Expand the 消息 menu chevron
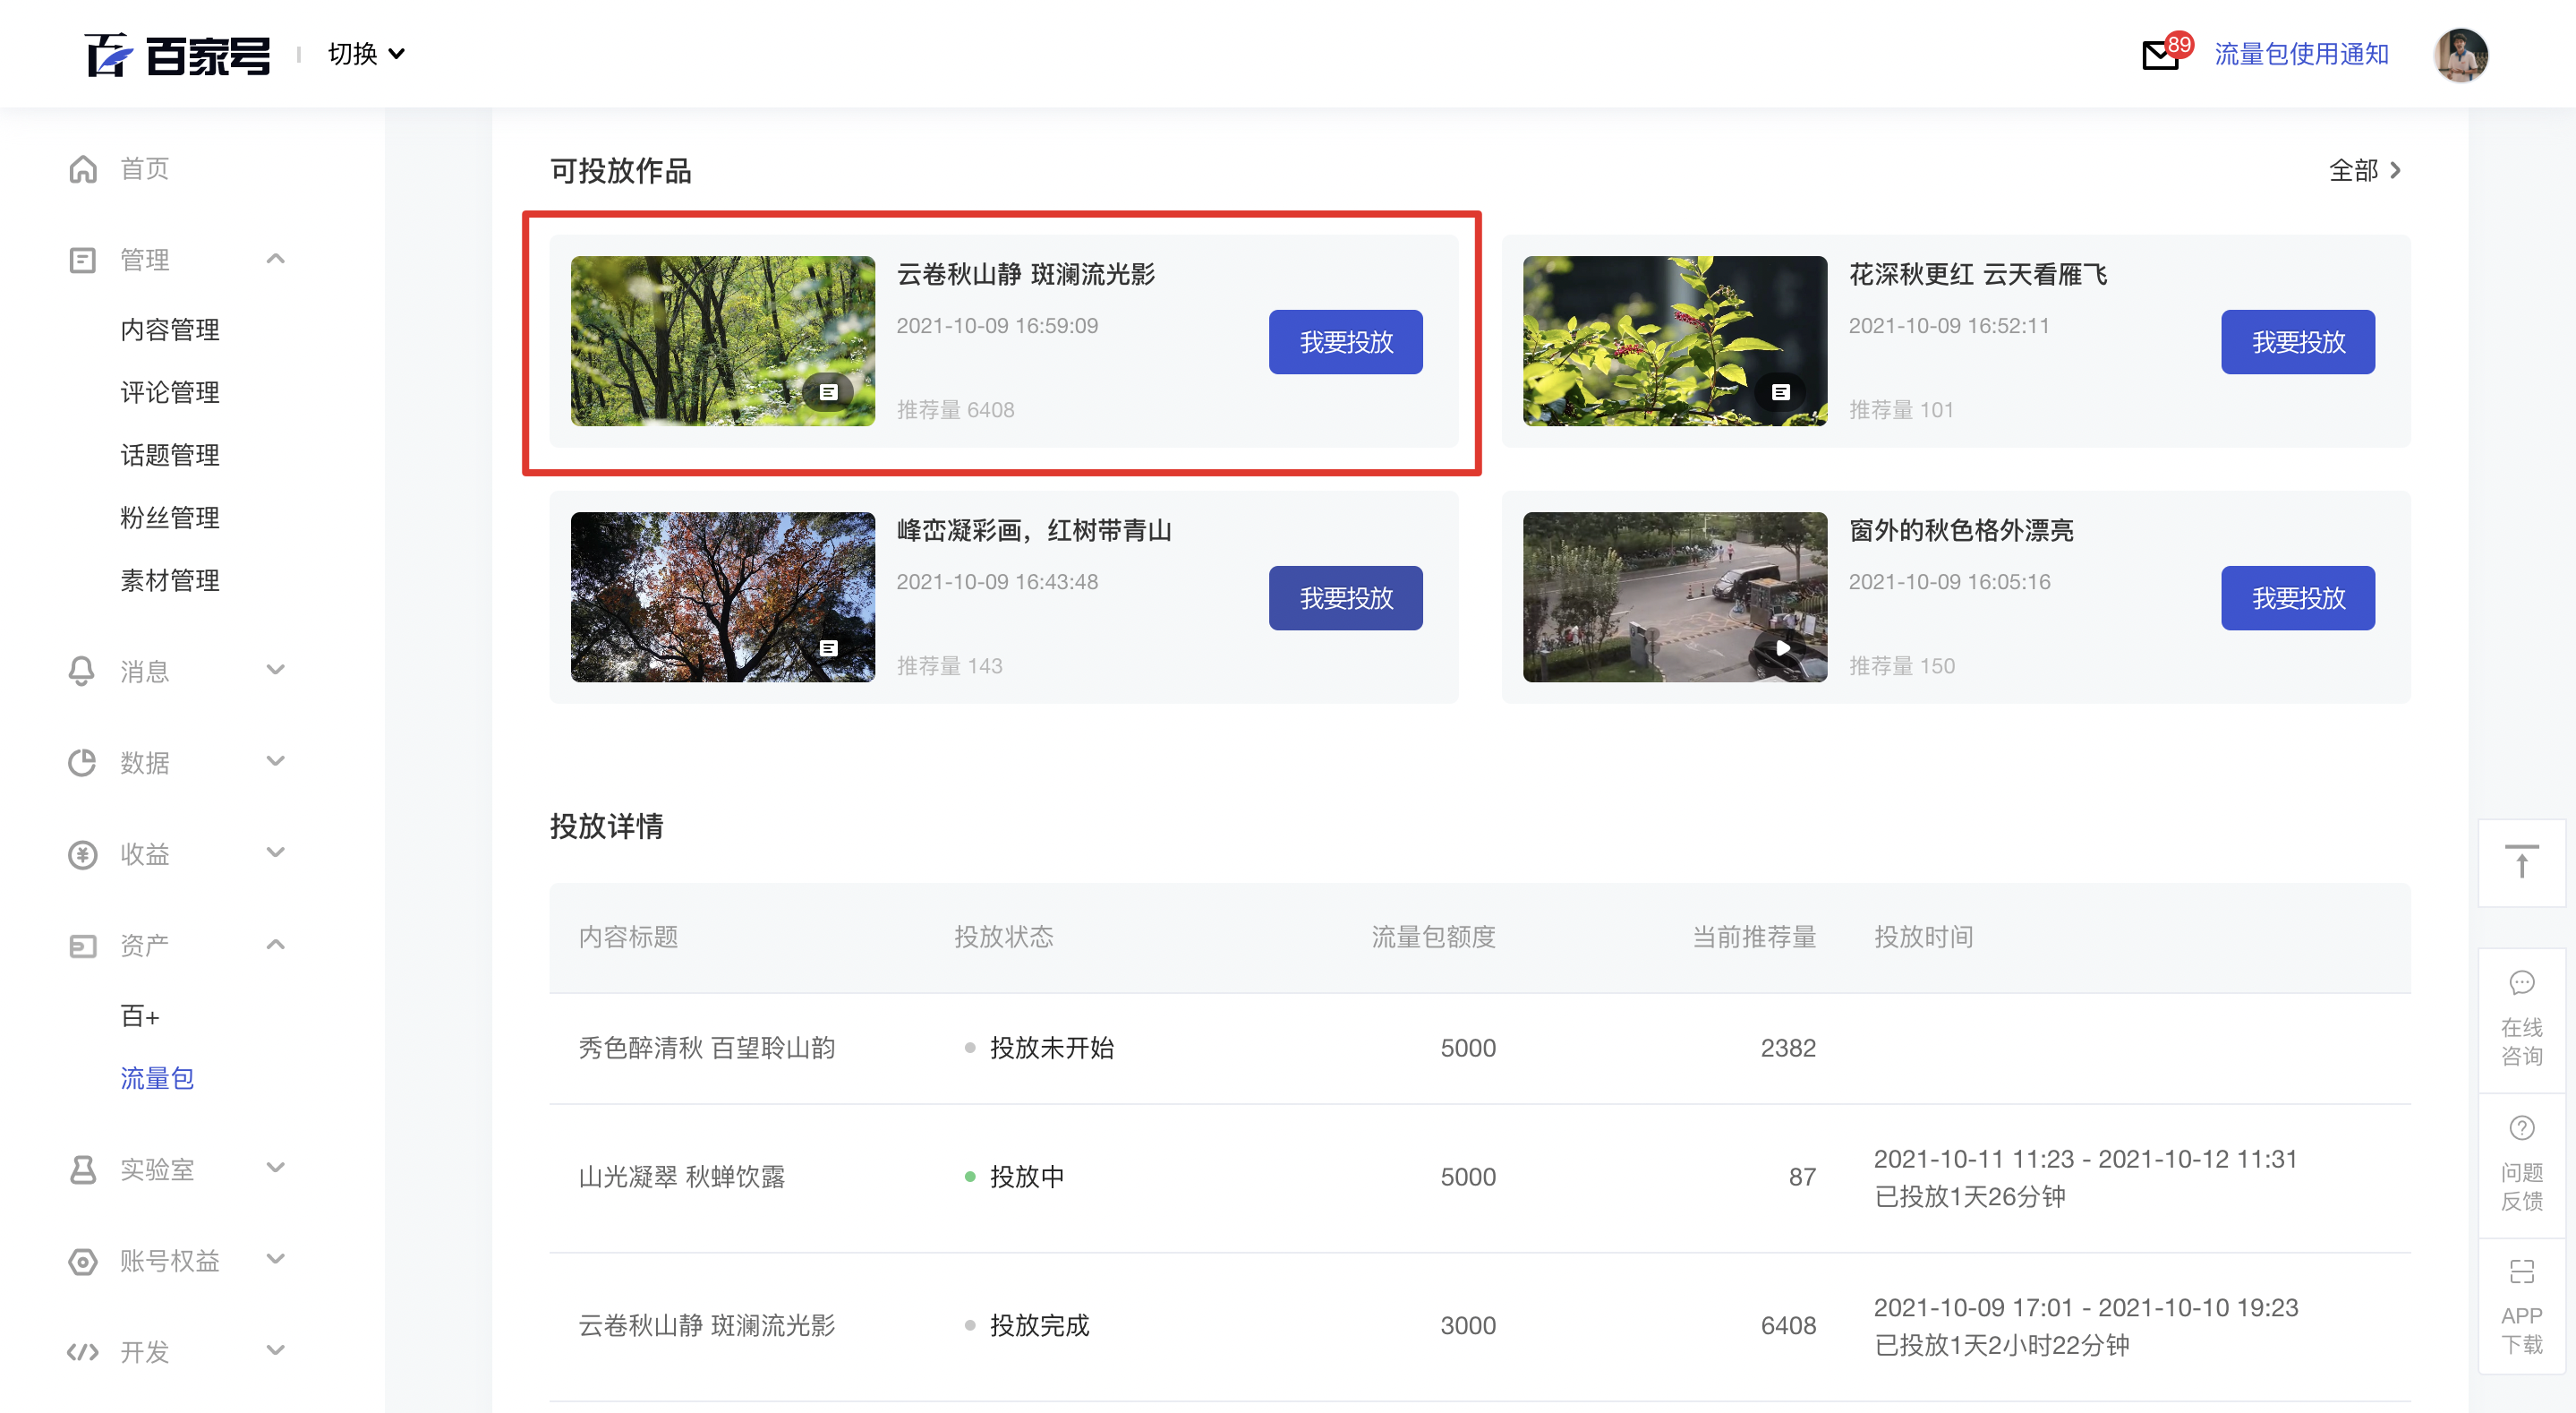This screenshot has height=1413, width=2576. [276, 670]
